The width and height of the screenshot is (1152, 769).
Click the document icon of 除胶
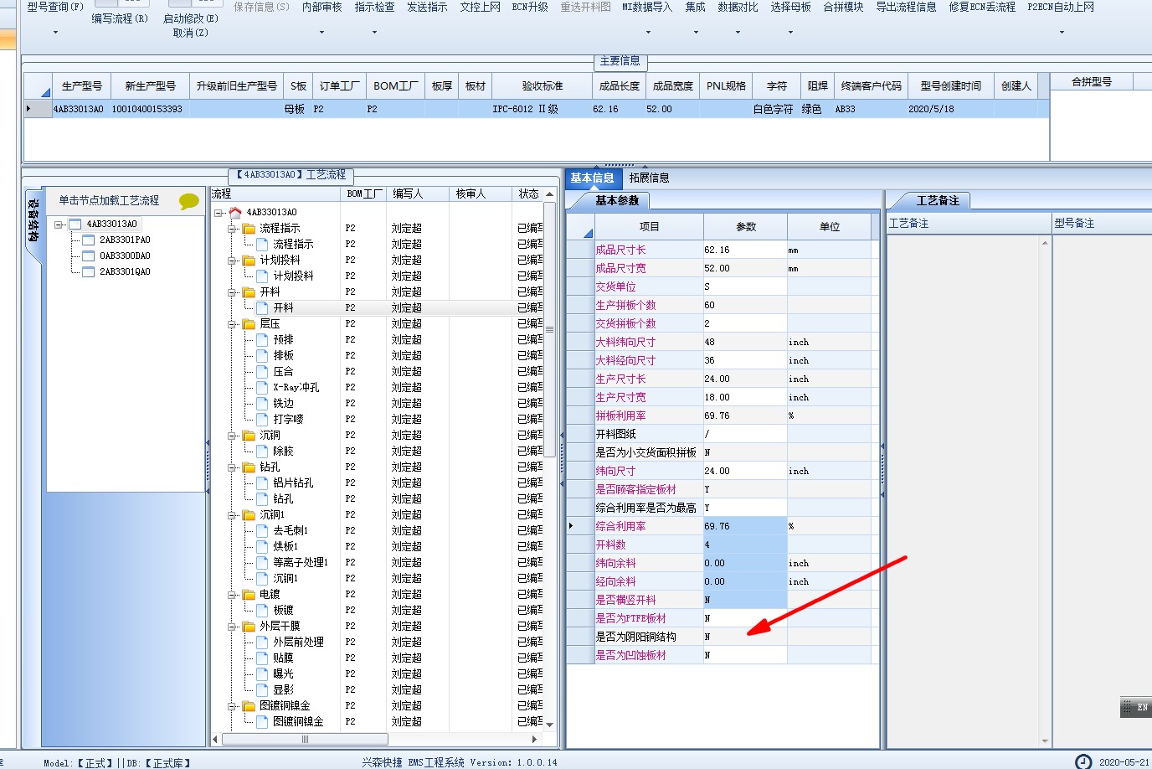coord(262,451)
